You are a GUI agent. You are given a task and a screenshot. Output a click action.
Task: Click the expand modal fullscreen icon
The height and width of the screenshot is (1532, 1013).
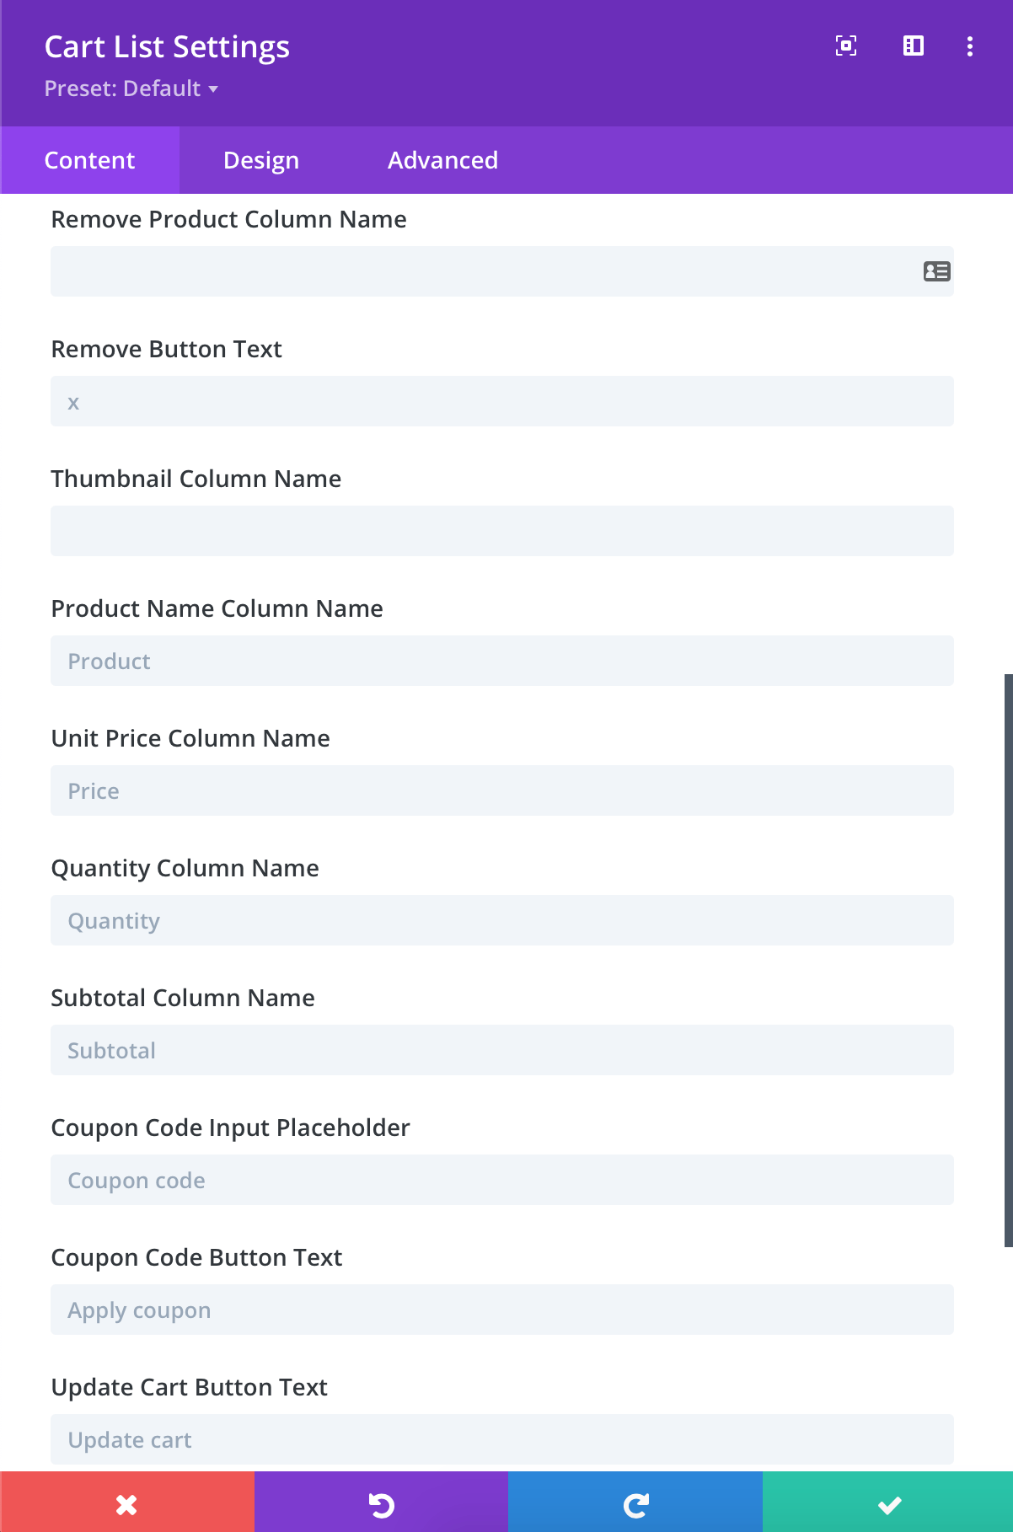coord(846,46)
